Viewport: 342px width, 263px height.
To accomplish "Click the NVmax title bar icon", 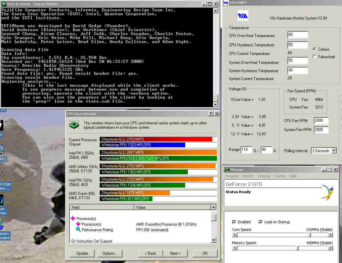I will coord(227,170).
